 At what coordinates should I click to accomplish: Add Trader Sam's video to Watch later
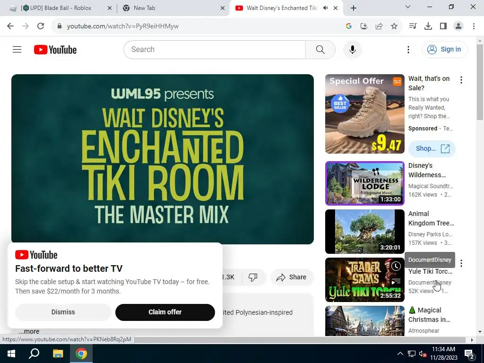[x=396, y=266]
